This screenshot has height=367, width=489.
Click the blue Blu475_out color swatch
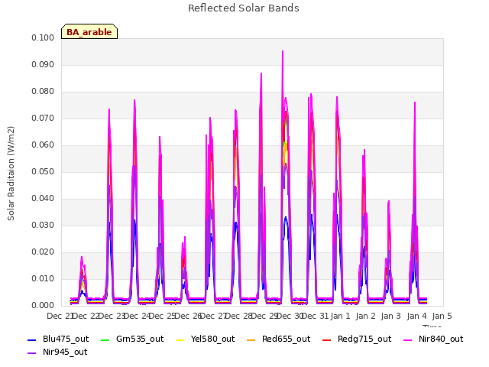(32, 339)
